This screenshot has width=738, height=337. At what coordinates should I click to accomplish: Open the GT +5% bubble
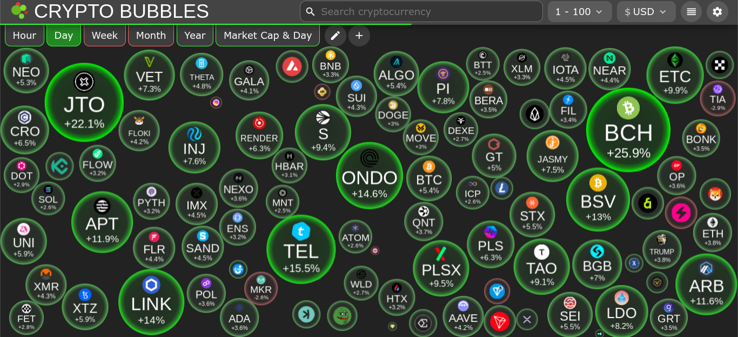(x=494, y=155)
